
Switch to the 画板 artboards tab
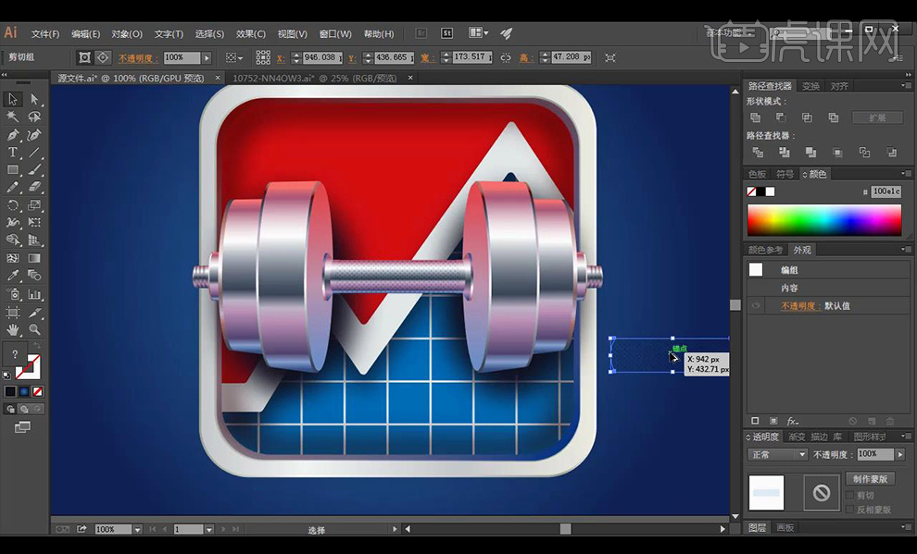pyautogui.click(x=785, y=528)
